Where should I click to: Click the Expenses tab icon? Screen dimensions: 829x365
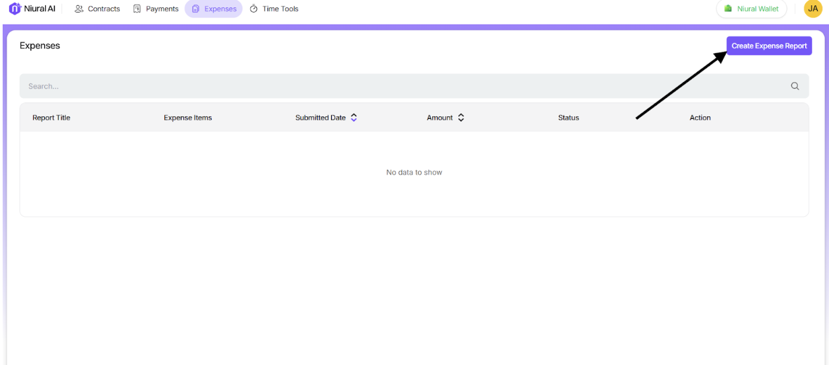[x=195, y=9]
